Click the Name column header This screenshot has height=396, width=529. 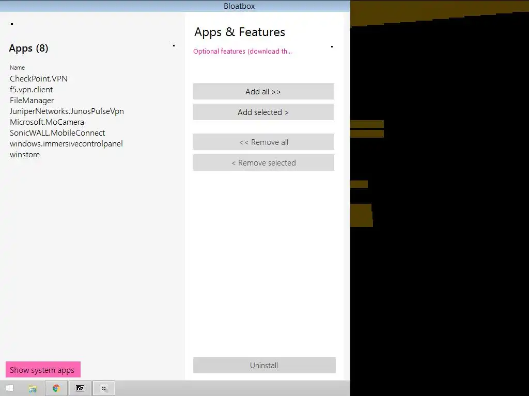click(x=17, y=68)
